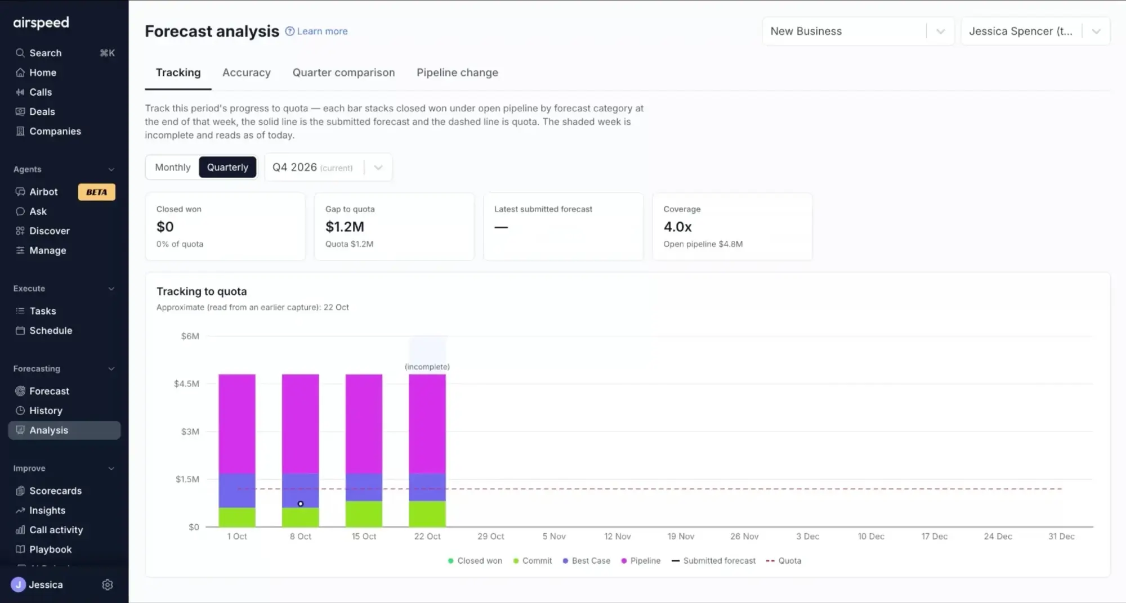Image resolution: width=1126 pixels, height=603 pixels.
Task: Collapse the Execute sidebar section
Action: [x=111, y=289]
